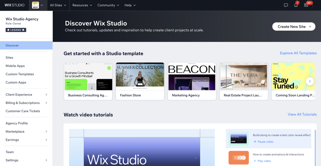This screenshot has width=321, height=166.
Task: Open the All Sites dropdown
Action: (x=58, y=5)
